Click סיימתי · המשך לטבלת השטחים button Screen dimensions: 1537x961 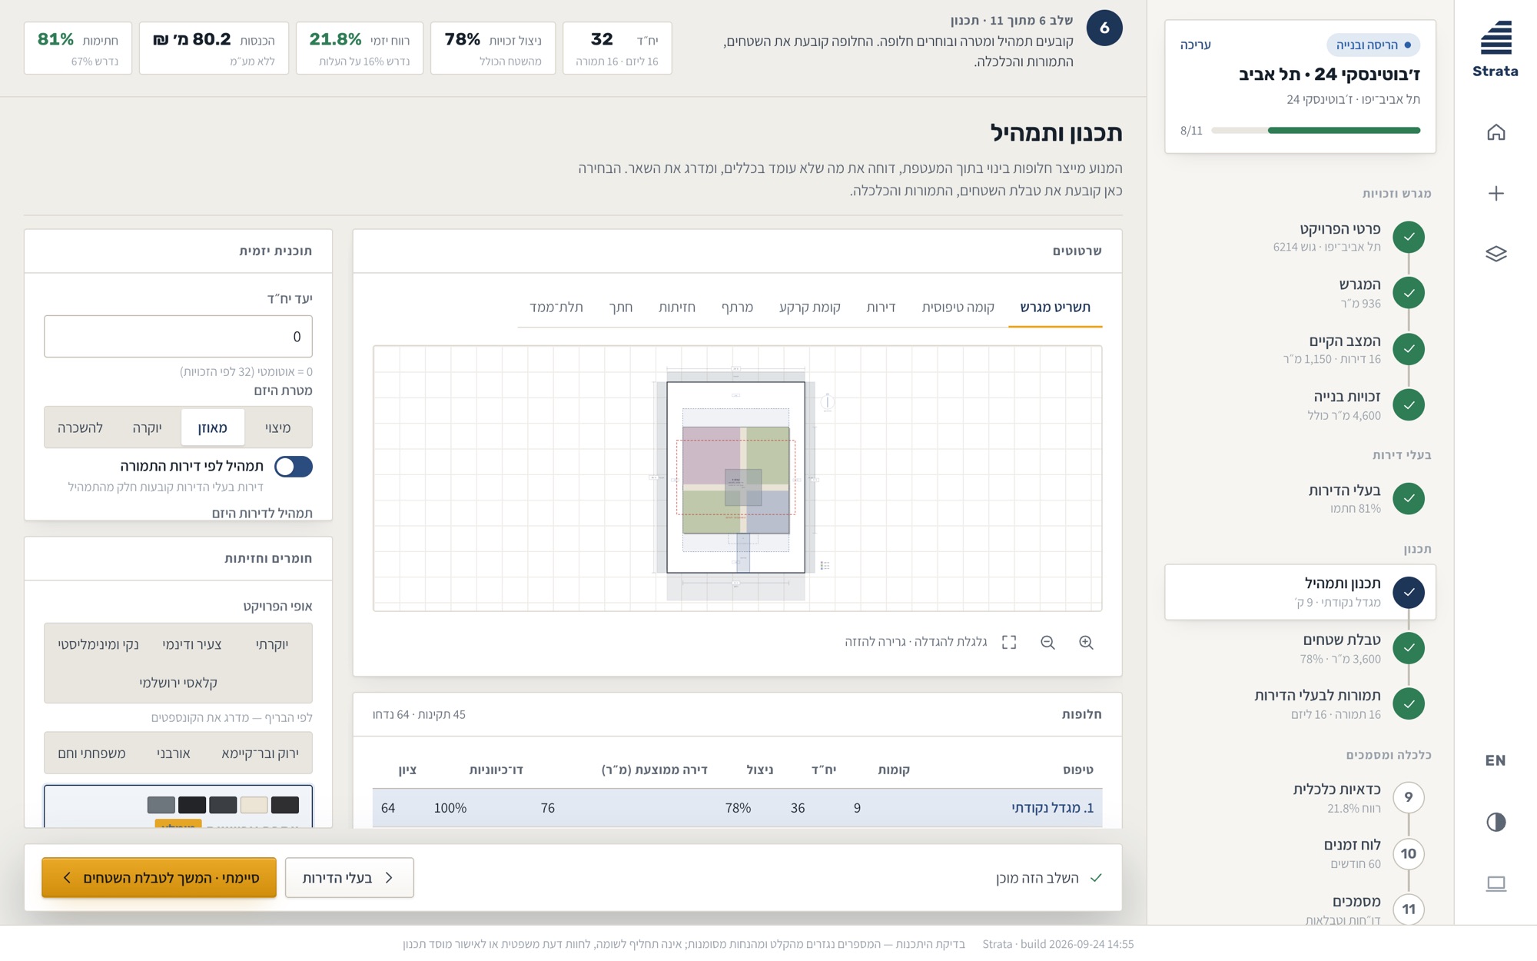(x=159, y=878)
